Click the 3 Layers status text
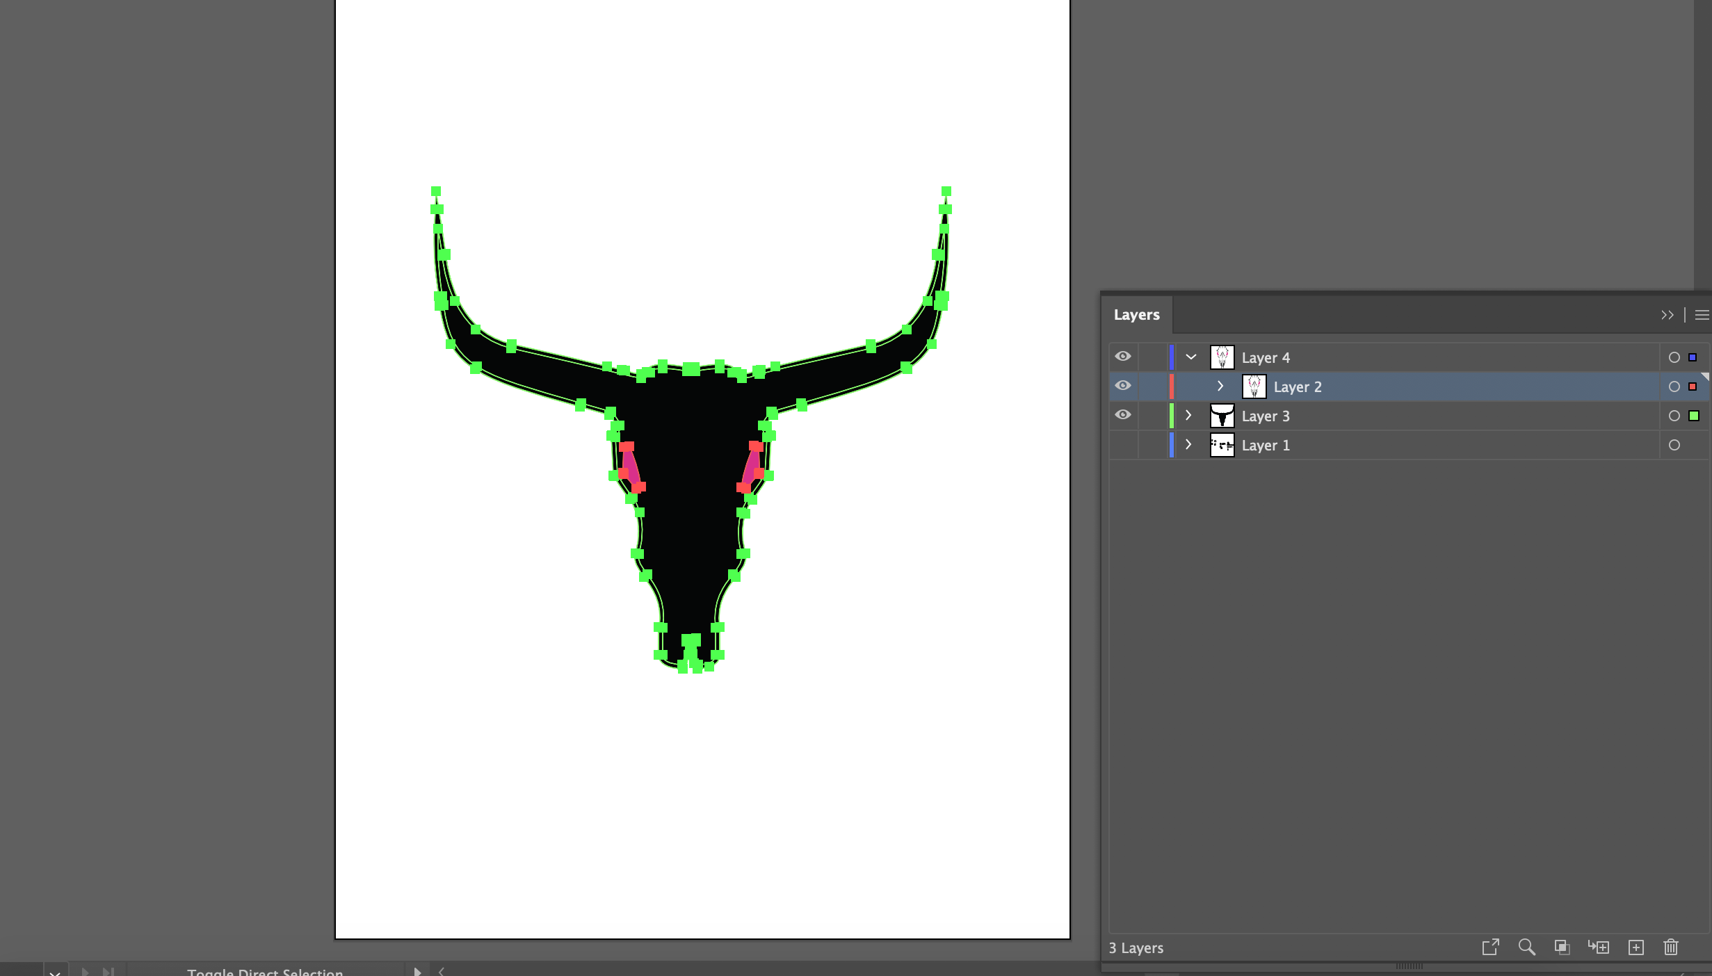This screenshot has height=976, width=1712. click(x=1137, y=947)
